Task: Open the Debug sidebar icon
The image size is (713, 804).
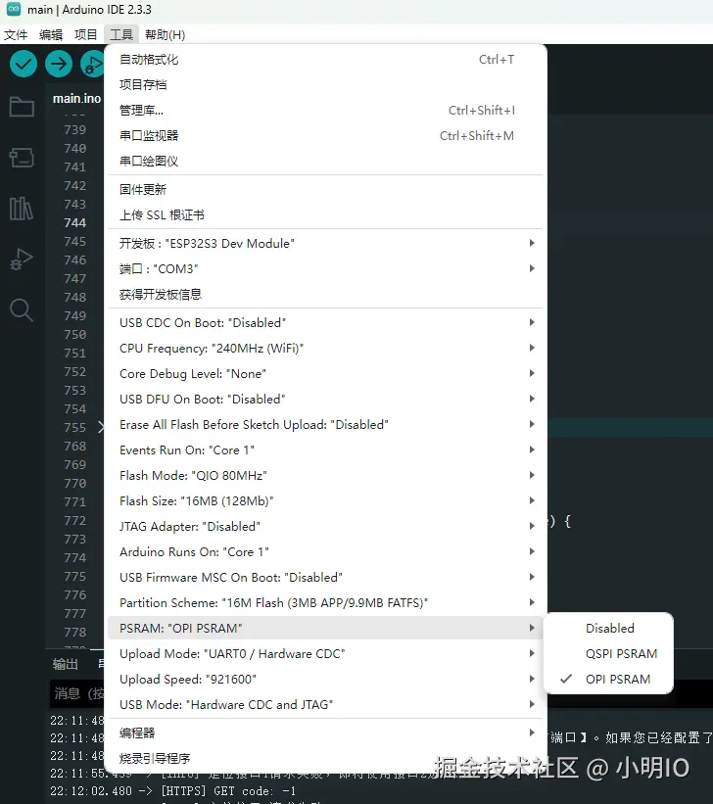Action: coord(22,259)
